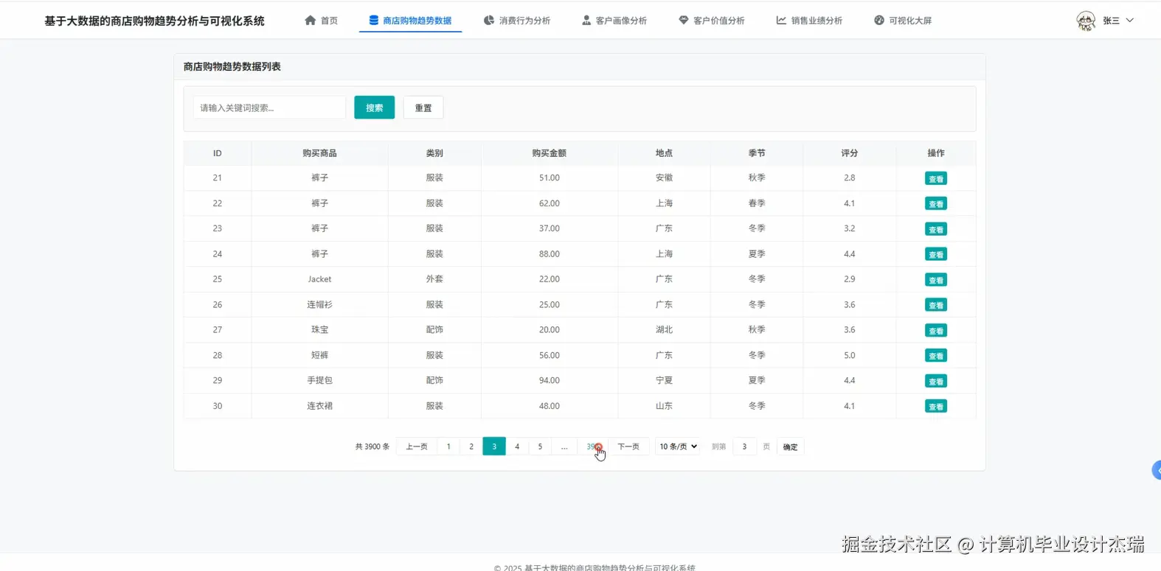Click the 评分 column header

pyautogui.click(x=850, y=153)
